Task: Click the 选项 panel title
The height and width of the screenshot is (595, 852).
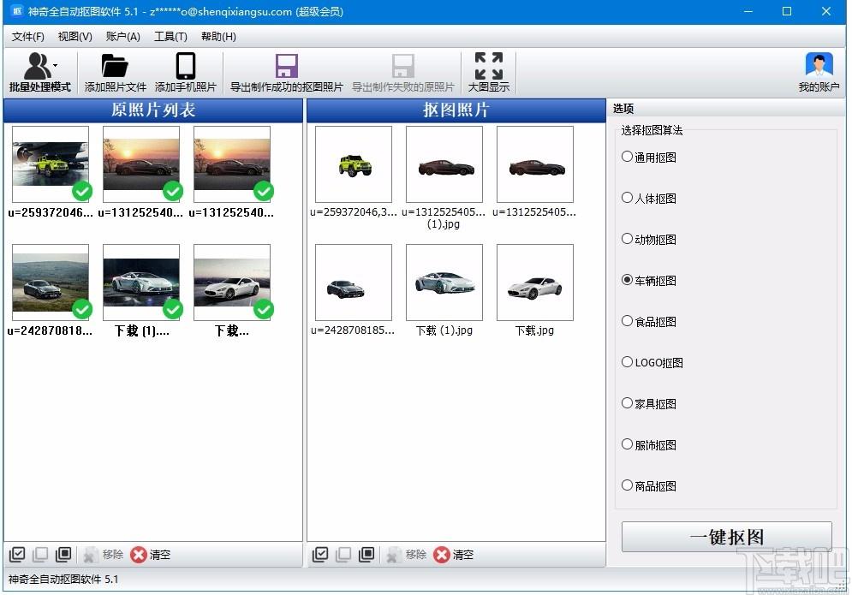Action: click(623, 108)
